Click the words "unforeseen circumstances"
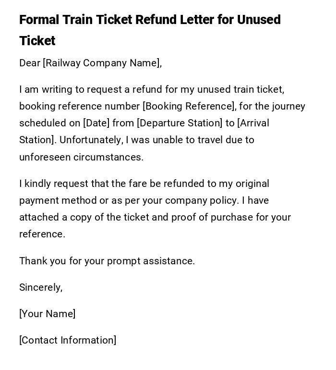The height and width of the screenshot is (370, 336). [x=81, y=157]
